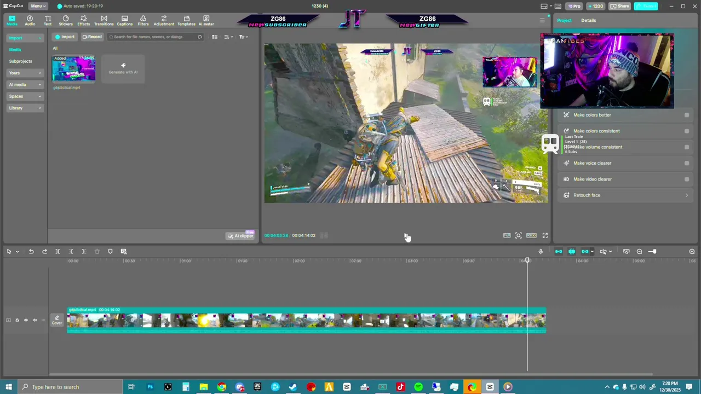Expand Retouch face options
The image size is (701, 394).
coord(687,195)
